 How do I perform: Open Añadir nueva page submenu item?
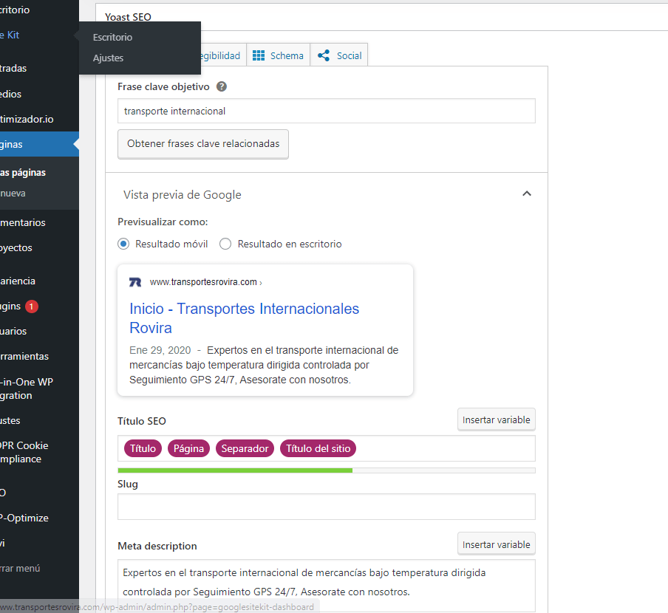39,194
